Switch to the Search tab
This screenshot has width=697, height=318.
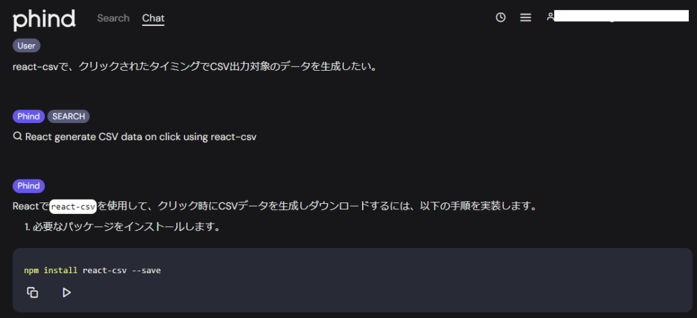point(114,18)
